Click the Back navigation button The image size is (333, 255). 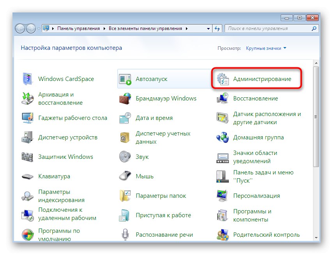tap(20, 29)
